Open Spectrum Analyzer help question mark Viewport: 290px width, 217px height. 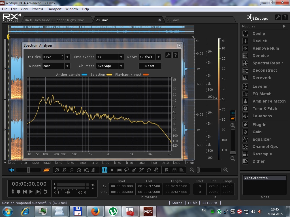(175, 55)
